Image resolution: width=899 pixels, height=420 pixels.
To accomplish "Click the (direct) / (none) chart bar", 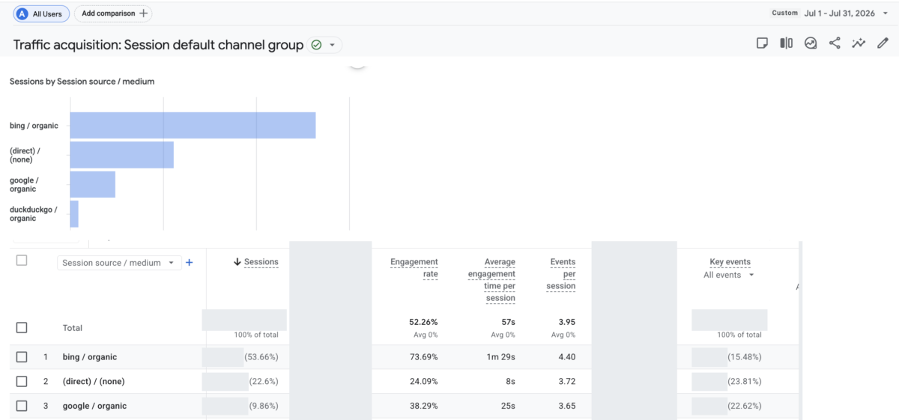I will coord(122,155).
